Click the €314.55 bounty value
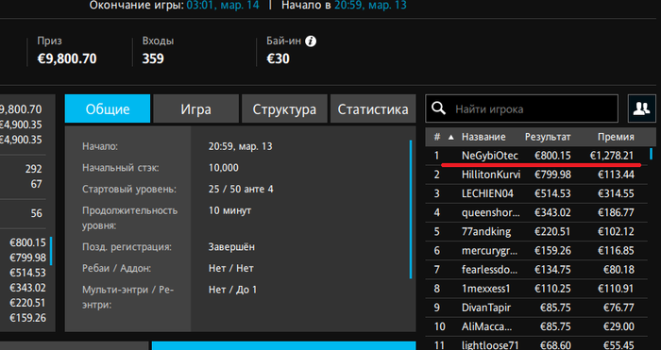The width and height of the screenshot is (661, 350). click(616, 193)
